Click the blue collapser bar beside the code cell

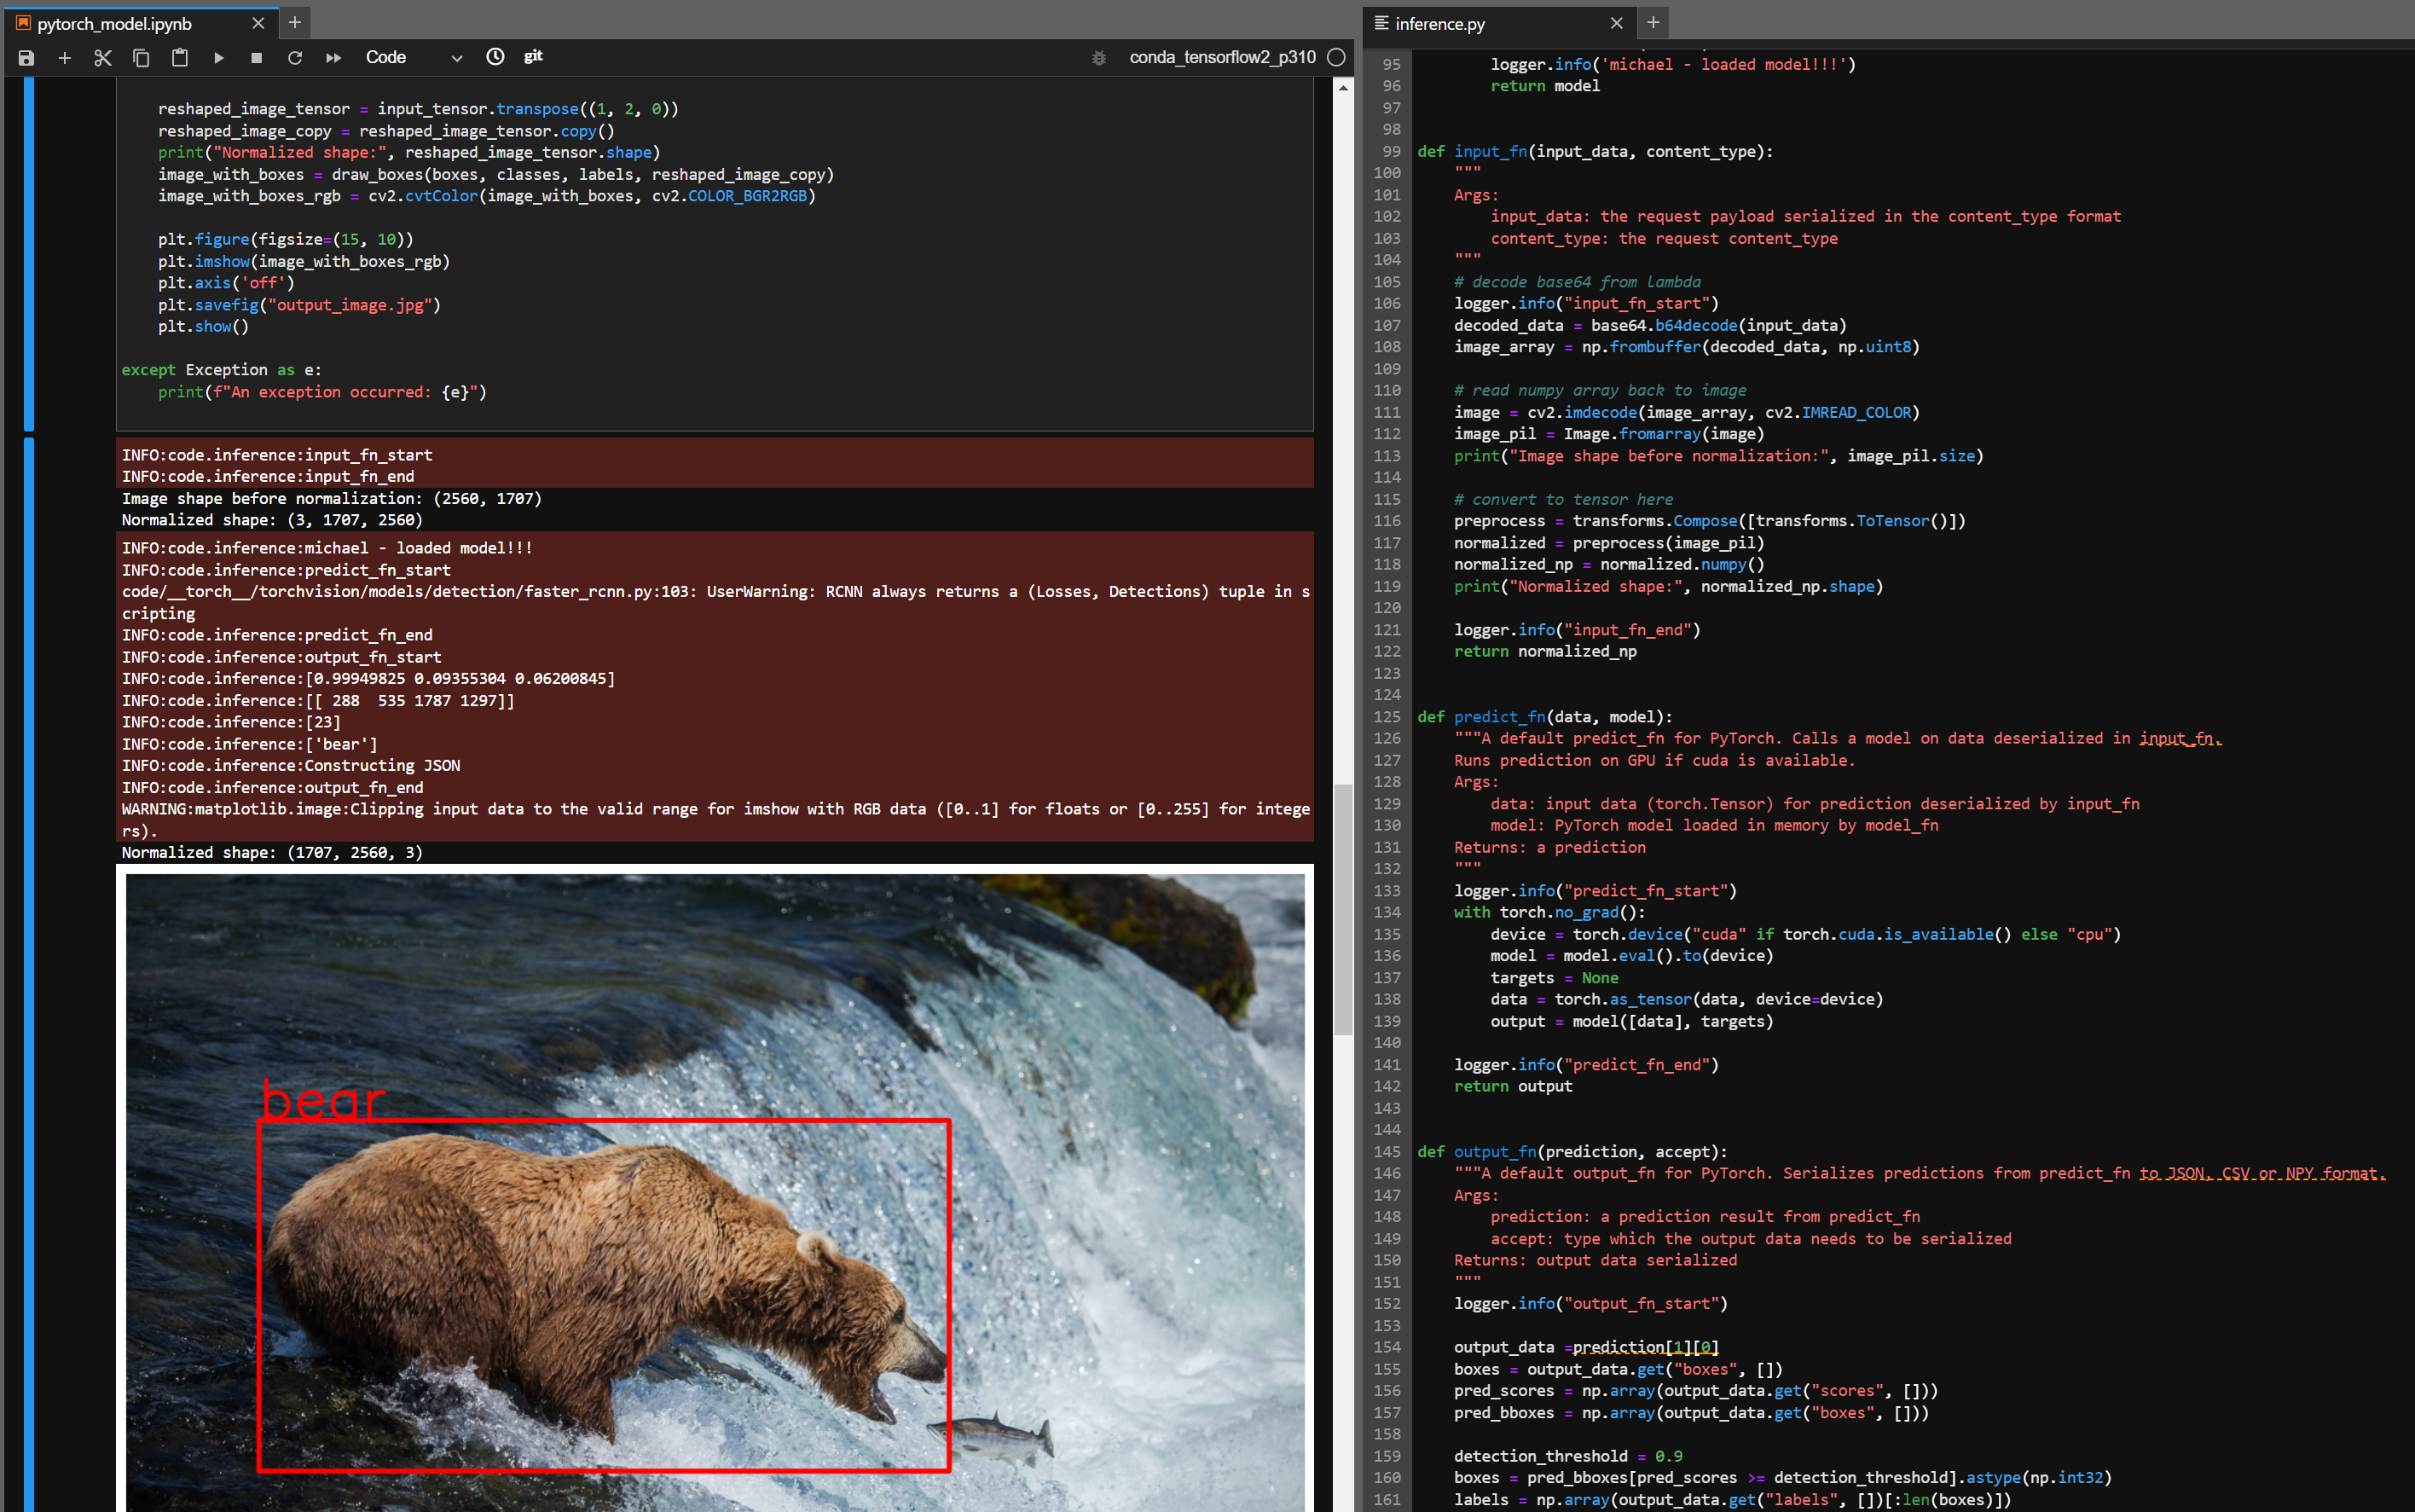[29, 254]
